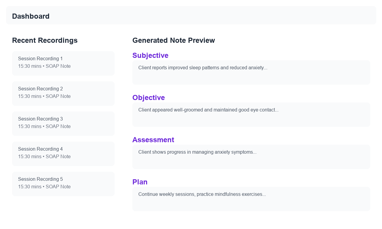Select the Objective section heading
The width and height of the screenshot is (382, 229).
coord(149,98)
